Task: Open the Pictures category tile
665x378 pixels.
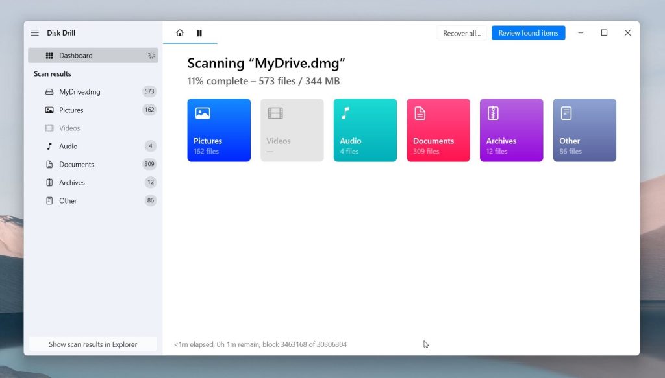Action: (219, 130)
